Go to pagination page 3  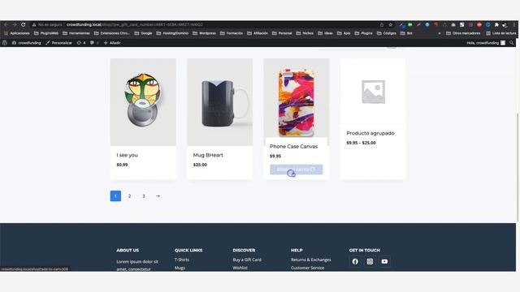[x=144, y=196]
